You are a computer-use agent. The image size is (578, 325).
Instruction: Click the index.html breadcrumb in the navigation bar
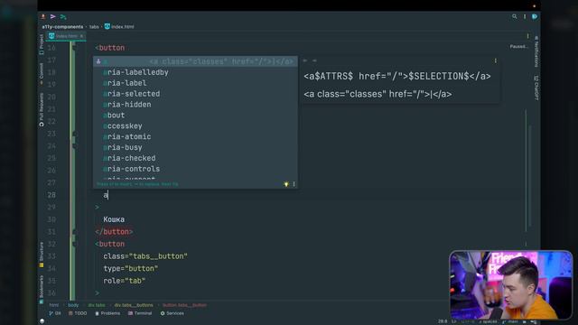pos(119,26)
